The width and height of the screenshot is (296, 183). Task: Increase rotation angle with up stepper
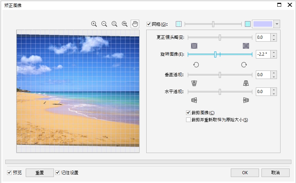(x=274, y=52)
